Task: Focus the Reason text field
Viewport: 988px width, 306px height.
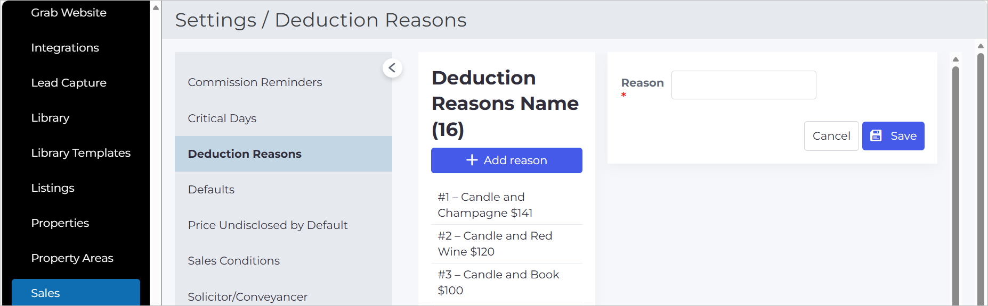Action: [x=744, y=85]
